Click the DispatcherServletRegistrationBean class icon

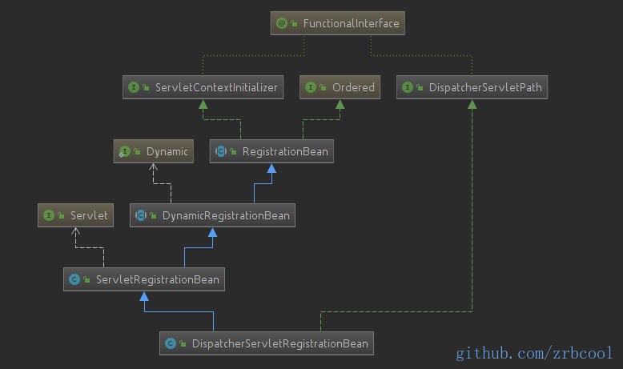(x=170, y=343)
